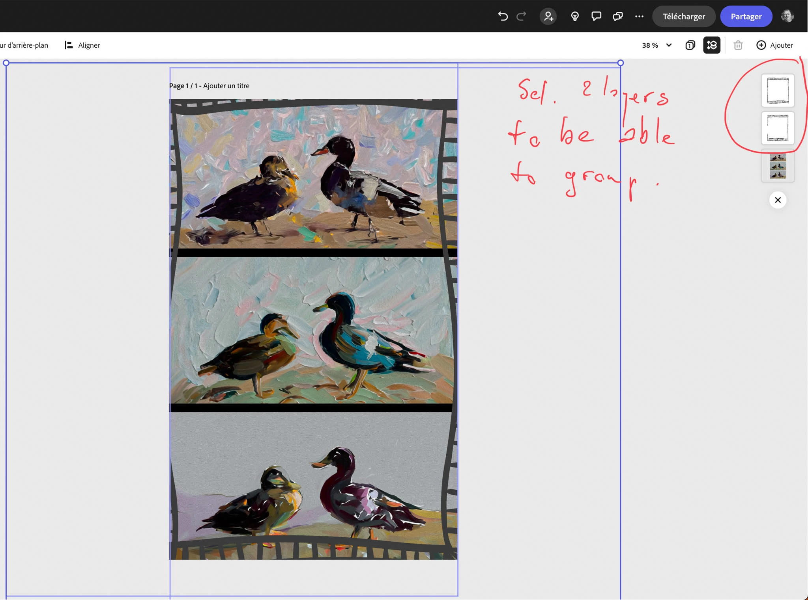Click the redo arrow icon
The image size is (808, 600).
521,16
